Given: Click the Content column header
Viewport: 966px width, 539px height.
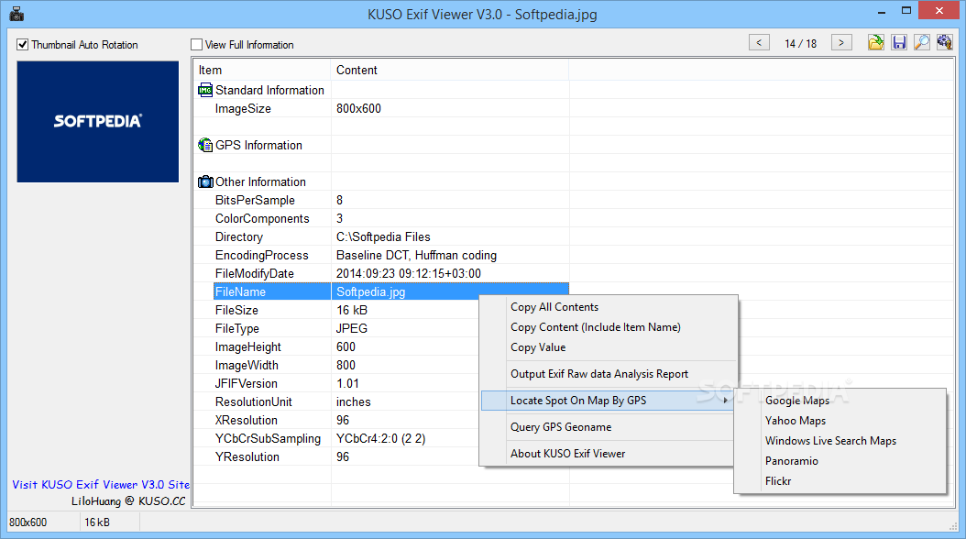Looking at the screenshot, I should (x=450, y=71).
